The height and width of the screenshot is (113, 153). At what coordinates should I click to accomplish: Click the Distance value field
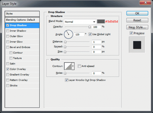coord(96,42)
